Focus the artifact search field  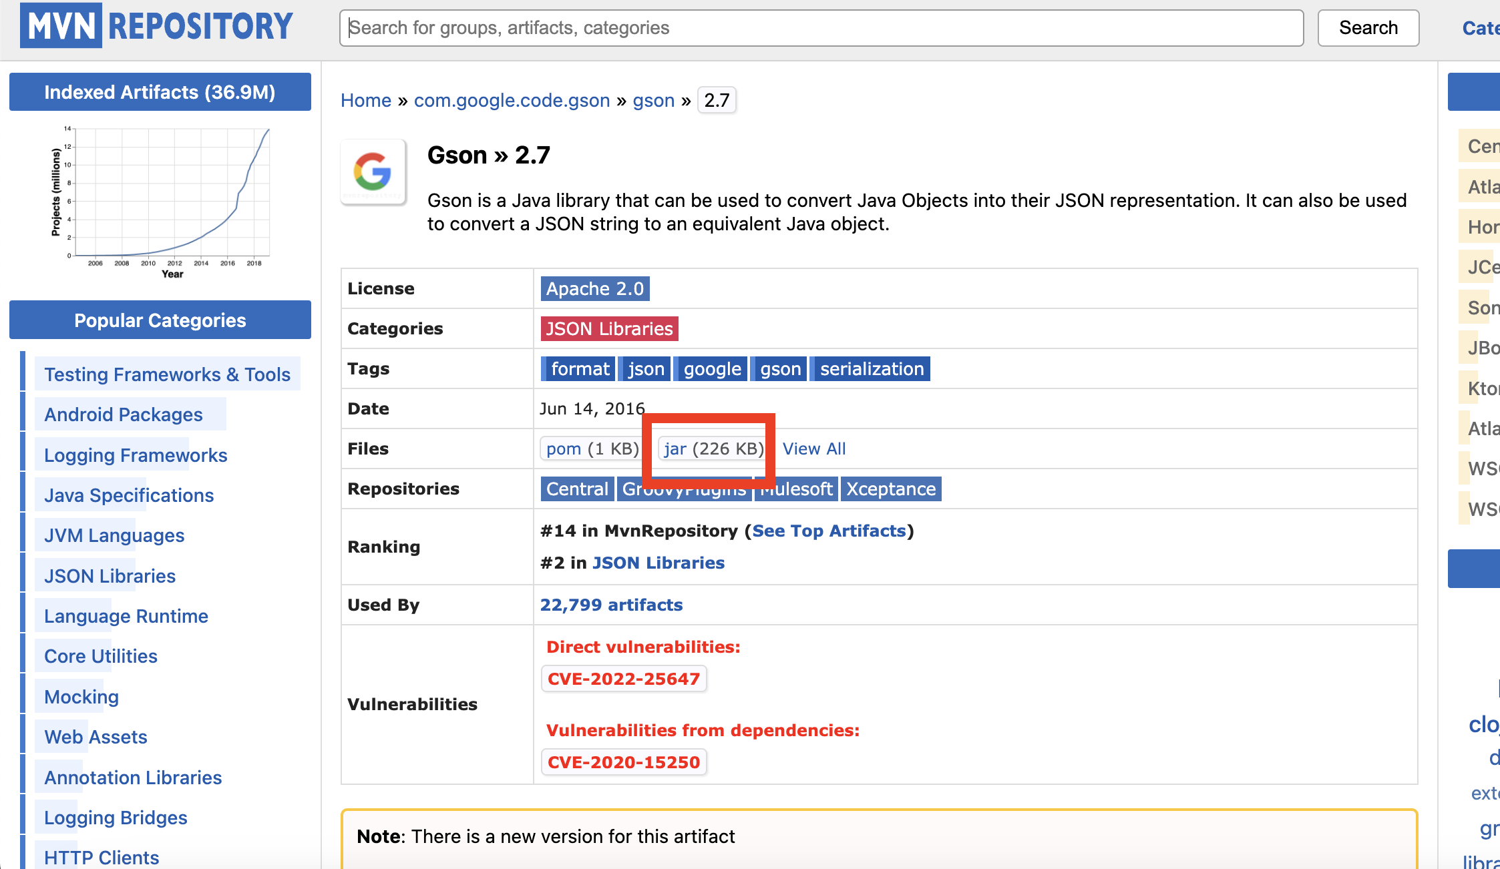821,28
